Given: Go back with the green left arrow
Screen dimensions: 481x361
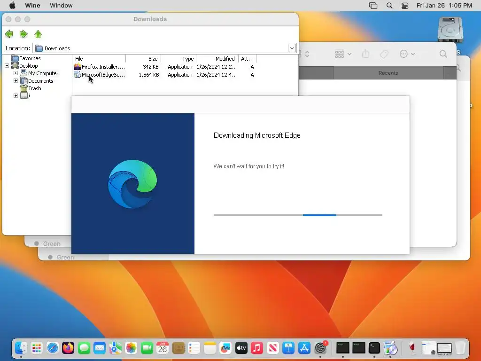Looking at the screenshot, I should 9,34.
